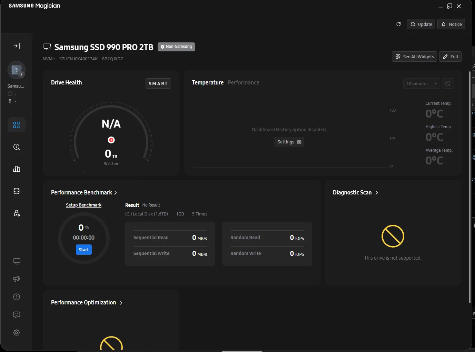This screenshot has height=352, width=475.
Task: Open Performance Benchmark bar chart sidebar icon
Action: 17,169
